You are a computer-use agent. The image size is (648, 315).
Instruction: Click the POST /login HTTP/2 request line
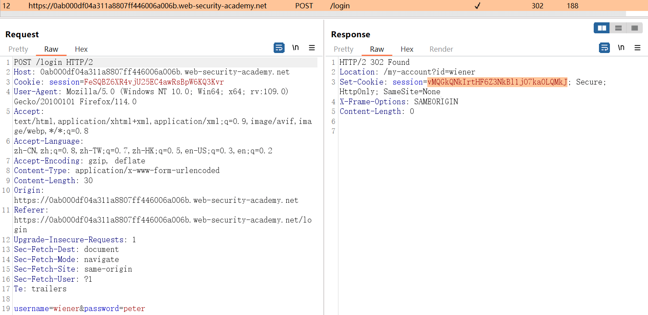click(x=53, y=62)
